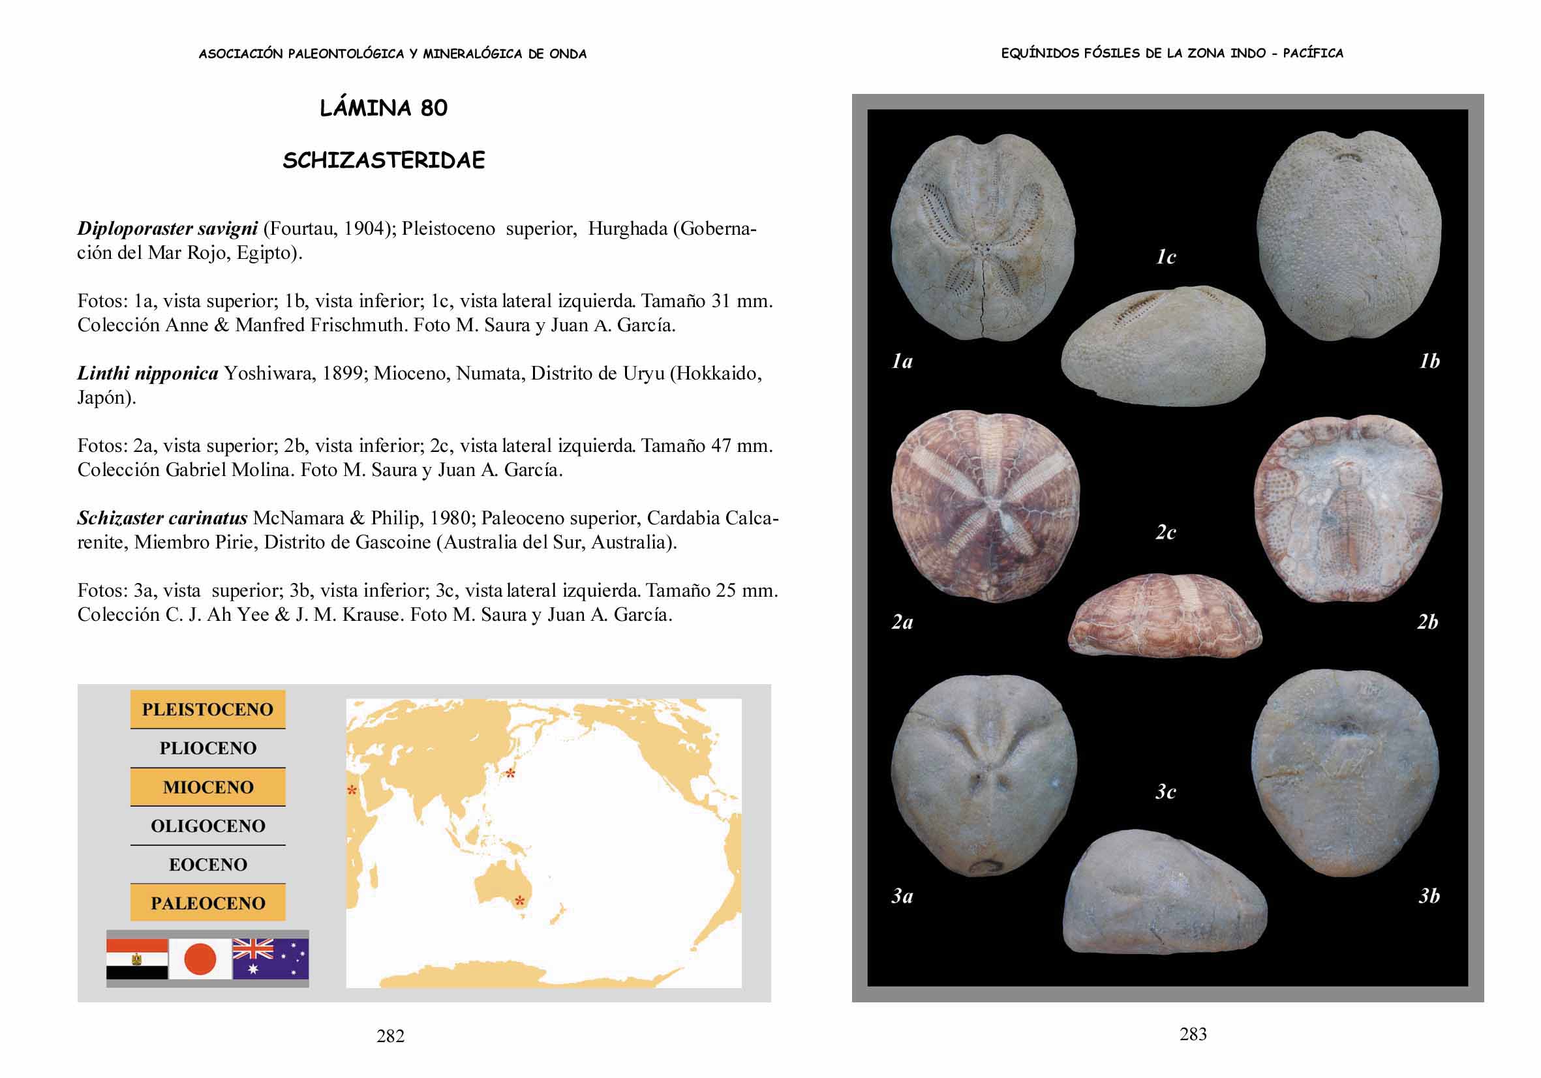Click fossil photo 3b underside view
Screen dimensions: 1541x1078
point(1346,773)
